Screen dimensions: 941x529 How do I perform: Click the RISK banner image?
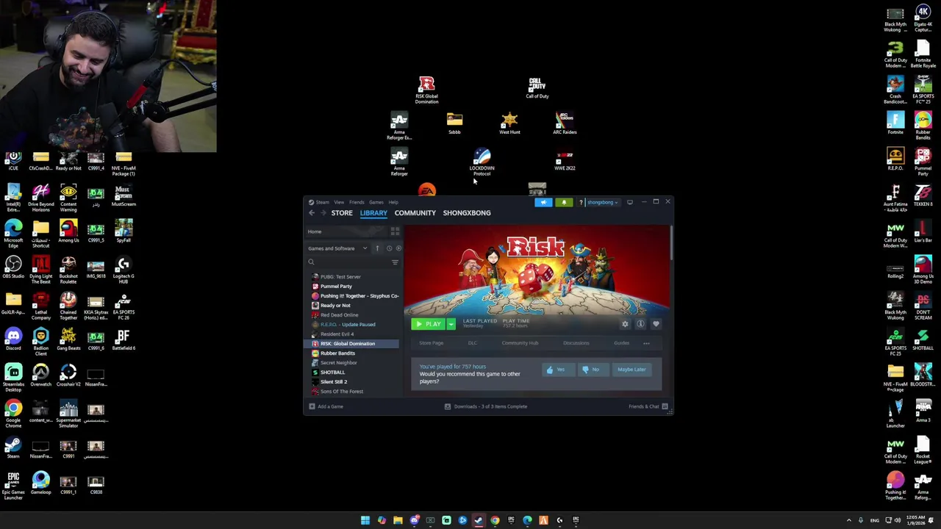536,270
